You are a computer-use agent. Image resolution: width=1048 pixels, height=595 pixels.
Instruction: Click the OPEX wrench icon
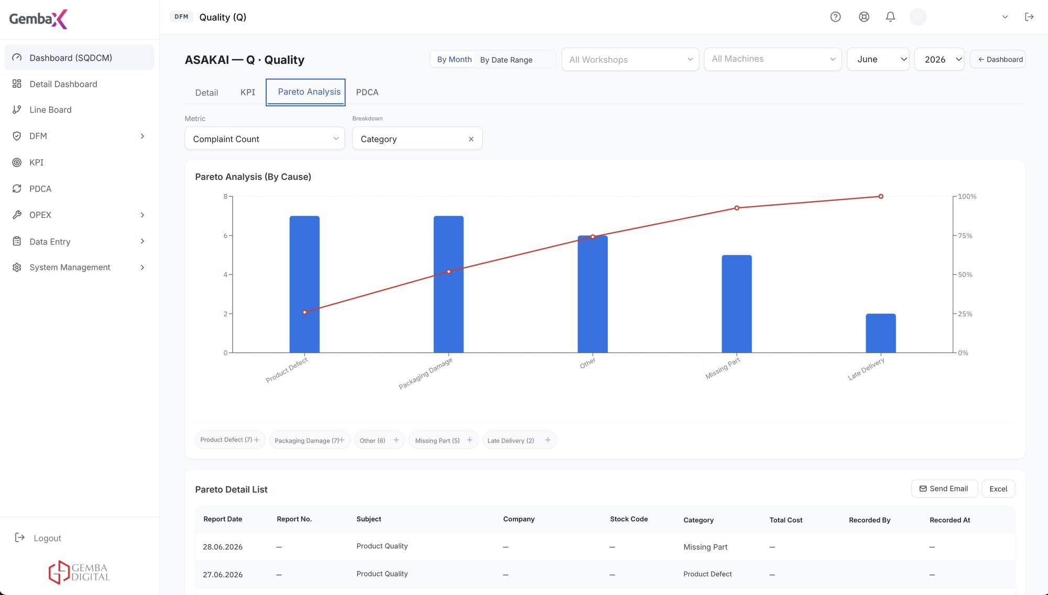17,215
